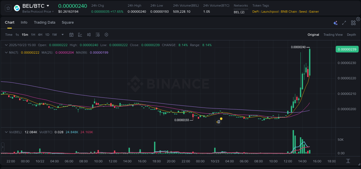
Task: Open the technical indicators chart icon
Action: [x=80, y=35]
